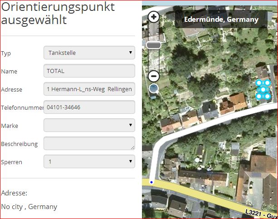This screenshot has height=219, width=278.
Task: Click the 'Orientierungspunkt ausgewählt' heading
Action: point(58,14)
